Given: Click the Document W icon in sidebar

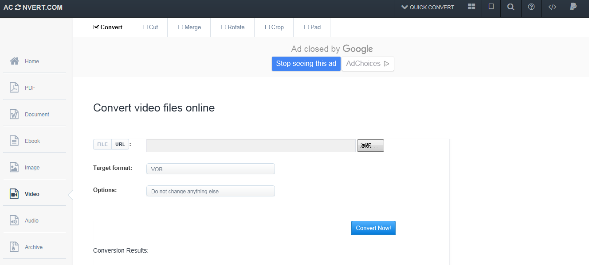Looking at the screenshot, I should pos(14,114).
